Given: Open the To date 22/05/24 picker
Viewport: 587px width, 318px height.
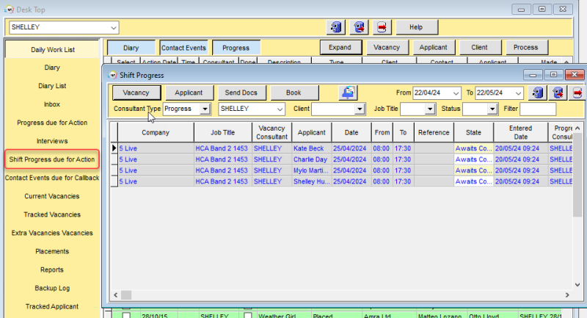Looking at the screenshot, I should coord(518,93).
